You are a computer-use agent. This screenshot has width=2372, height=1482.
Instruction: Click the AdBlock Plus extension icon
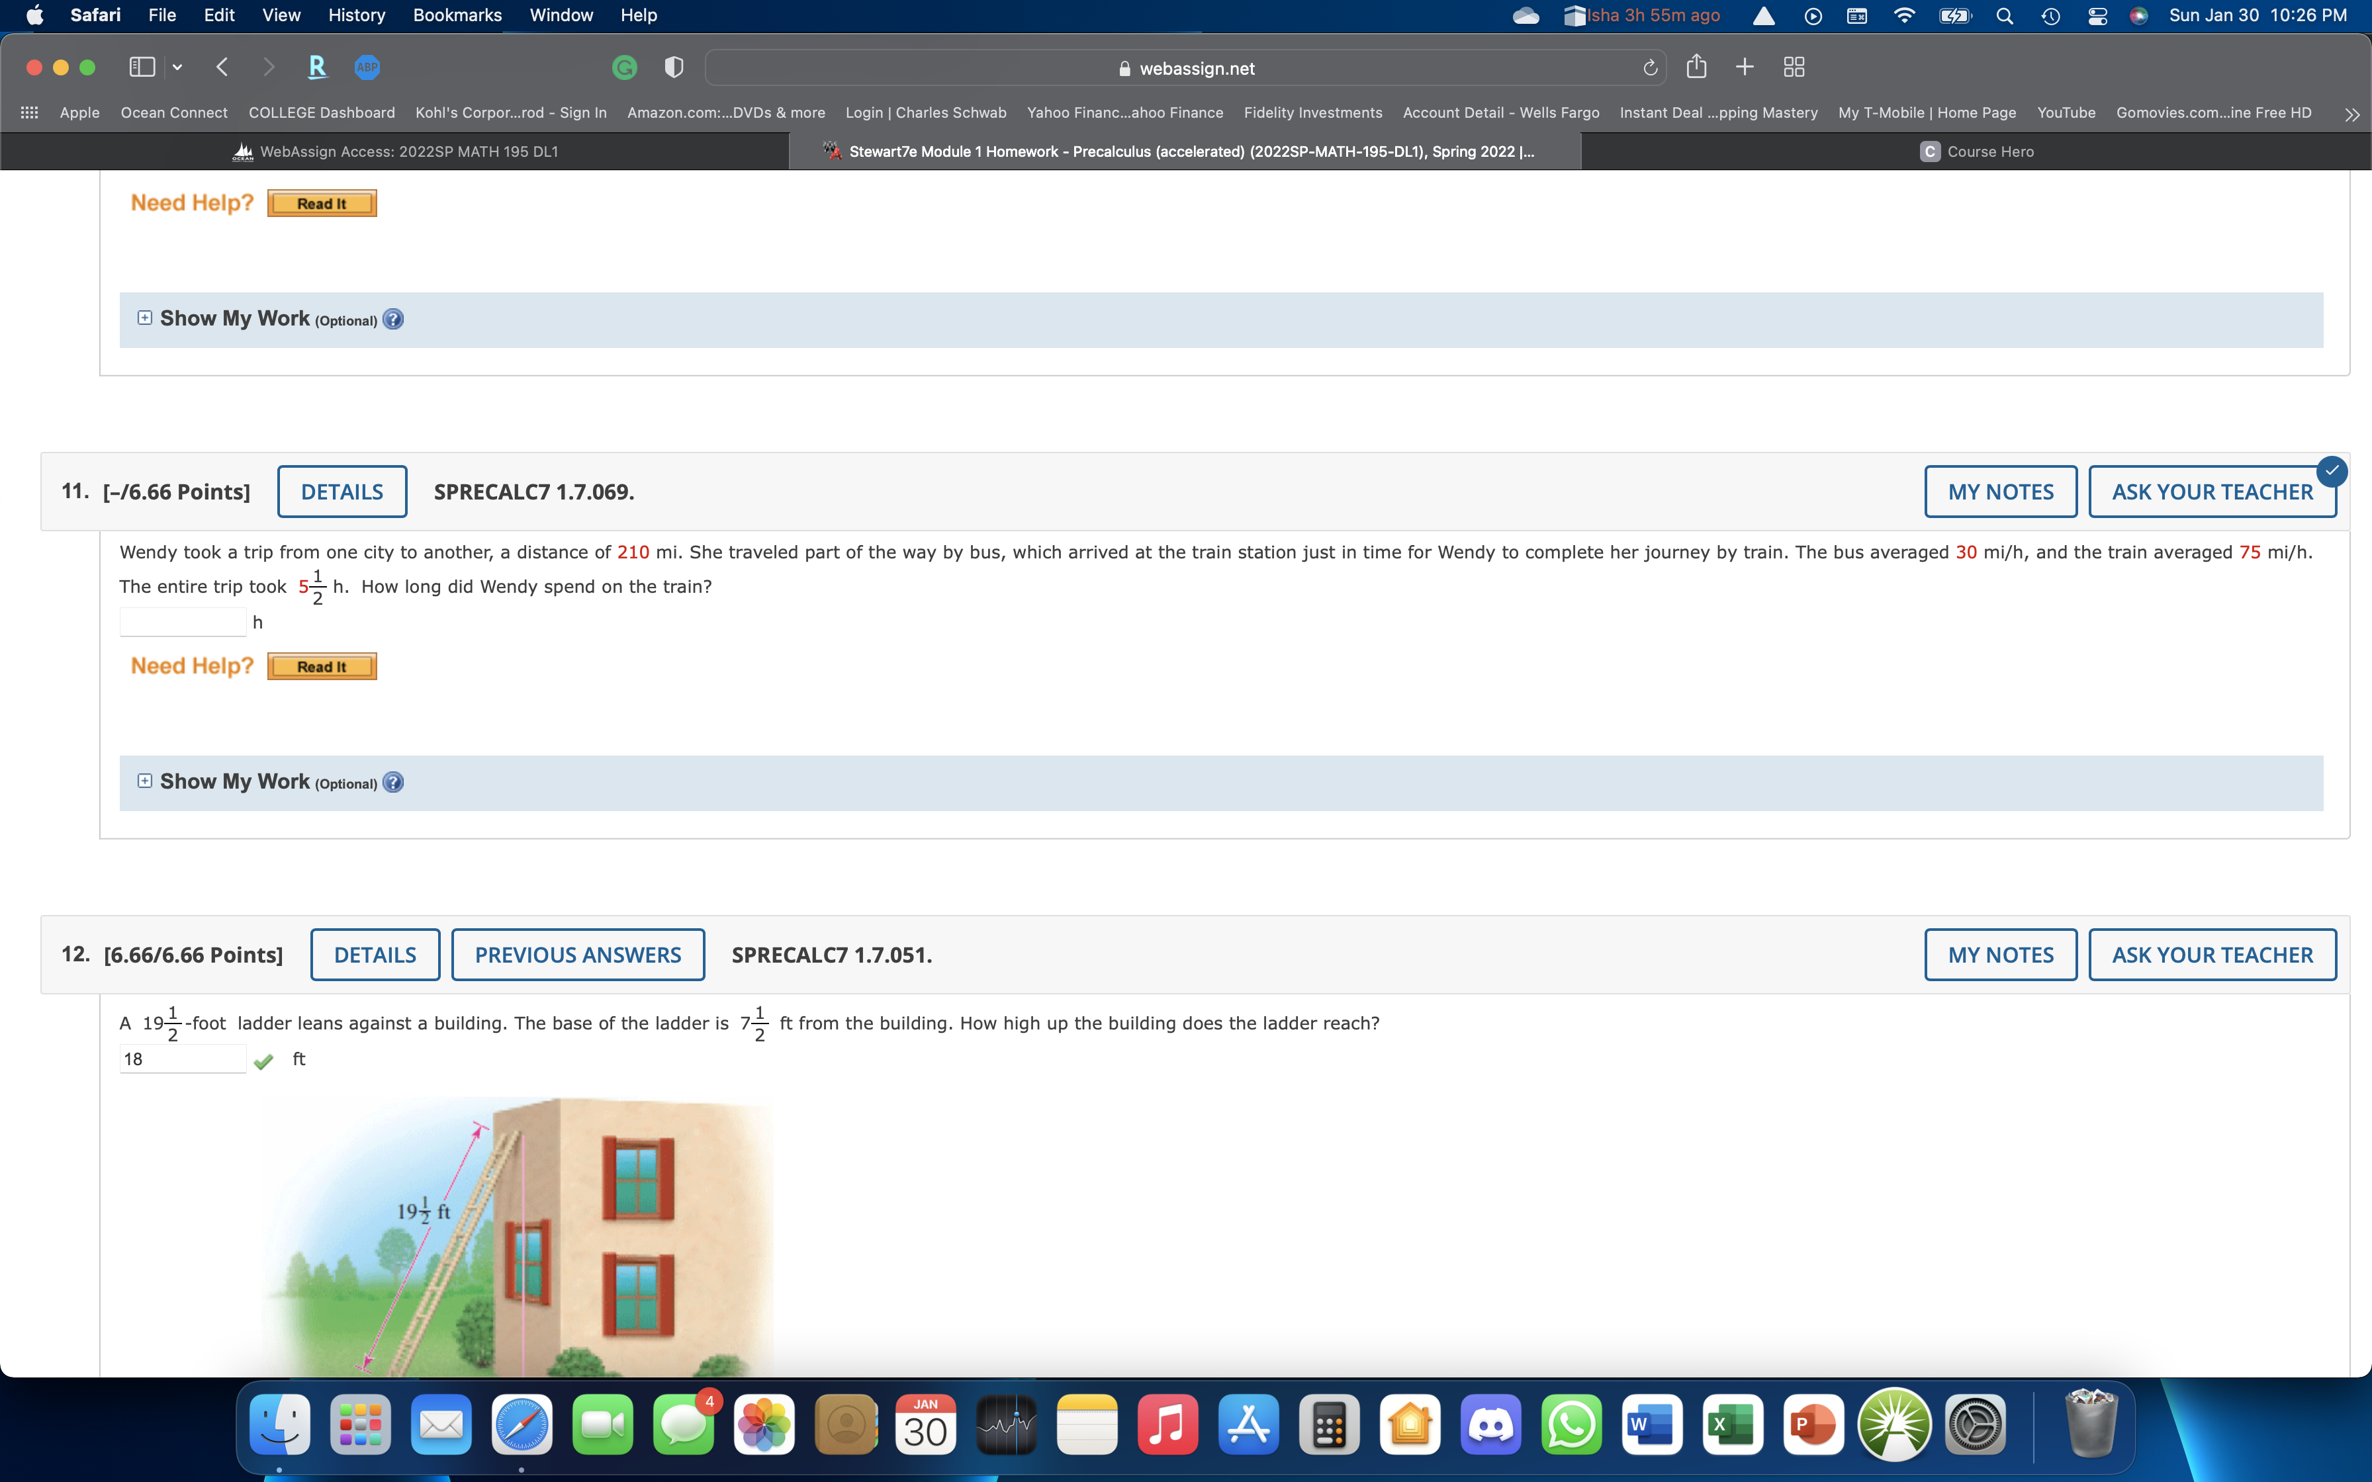tap(367, 67)
